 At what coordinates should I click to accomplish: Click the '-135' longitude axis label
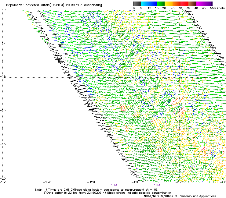[3, 182]
